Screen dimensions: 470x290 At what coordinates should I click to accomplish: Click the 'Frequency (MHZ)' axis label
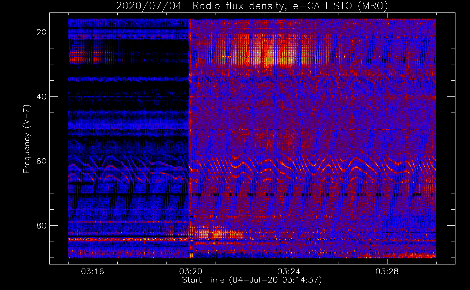[x=27, y=139]
